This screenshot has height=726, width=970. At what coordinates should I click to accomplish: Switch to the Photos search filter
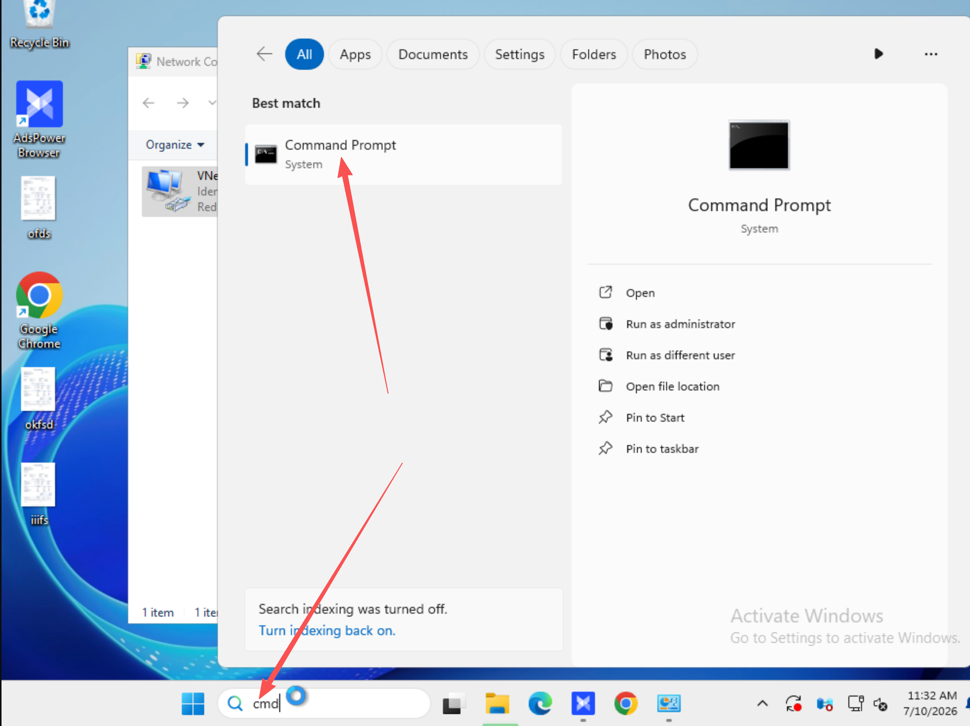pyautogui.click(x=665, y=54)
